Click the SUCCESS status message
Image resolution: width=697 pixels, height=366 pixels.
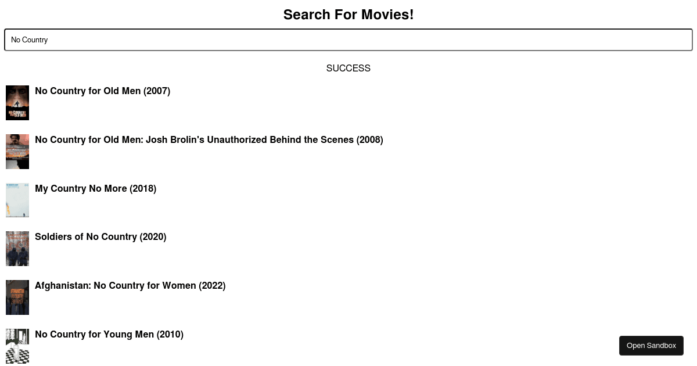[348, 69]
